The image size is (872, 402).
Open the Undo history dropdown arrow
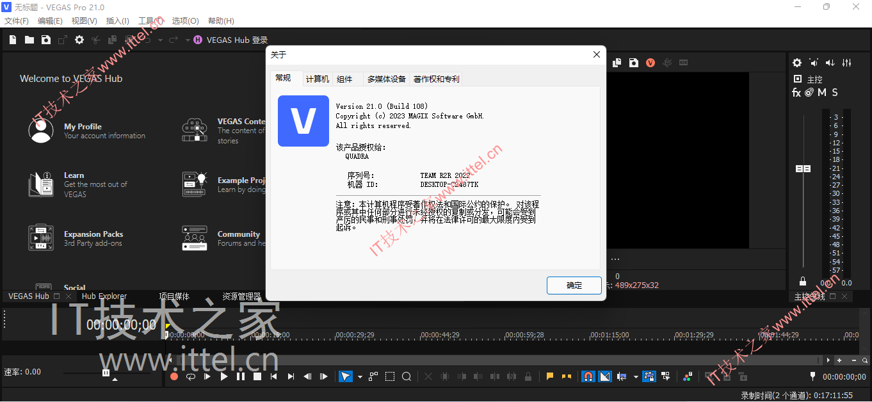tap(159, 40)
